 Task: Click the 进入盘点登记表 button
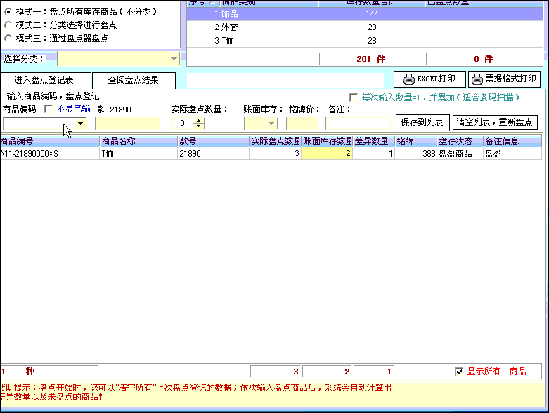point(44,81)
